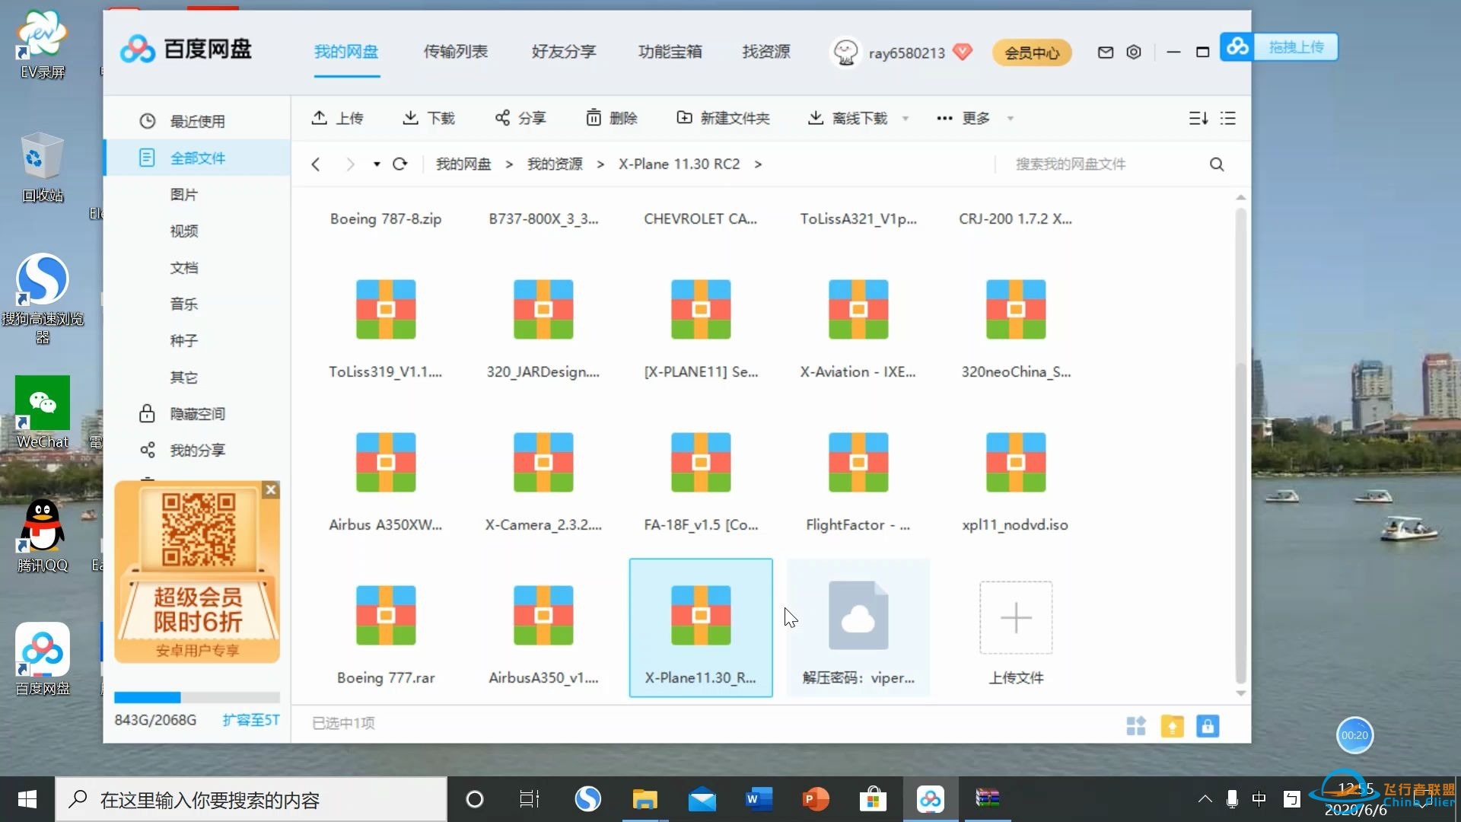The width and height of the screenshot is (1461, 822).
Task: Click the 我的网盘 breadcrumb
Action: pos(463,164)
